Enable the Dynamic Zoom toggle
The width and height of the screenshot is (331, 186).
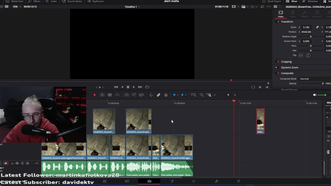[x=276, y=67]
